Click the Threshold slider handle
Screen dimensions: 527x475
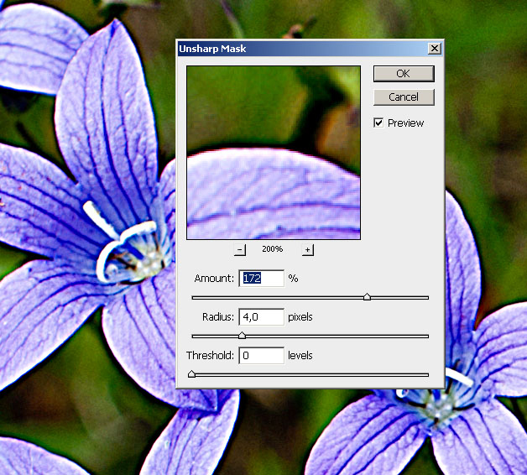[x=191, y=373]
